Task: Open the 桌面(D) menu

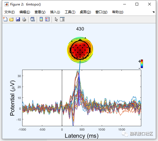Action: [85, 12]
